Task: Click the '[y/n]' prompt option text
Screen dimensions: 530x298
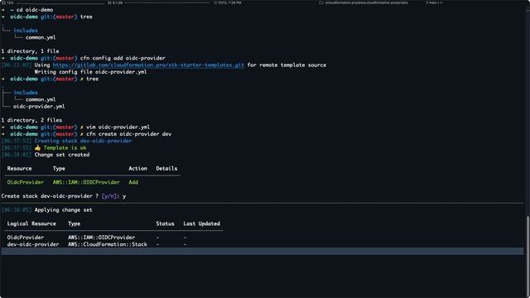Action: (x=108, y=196)
